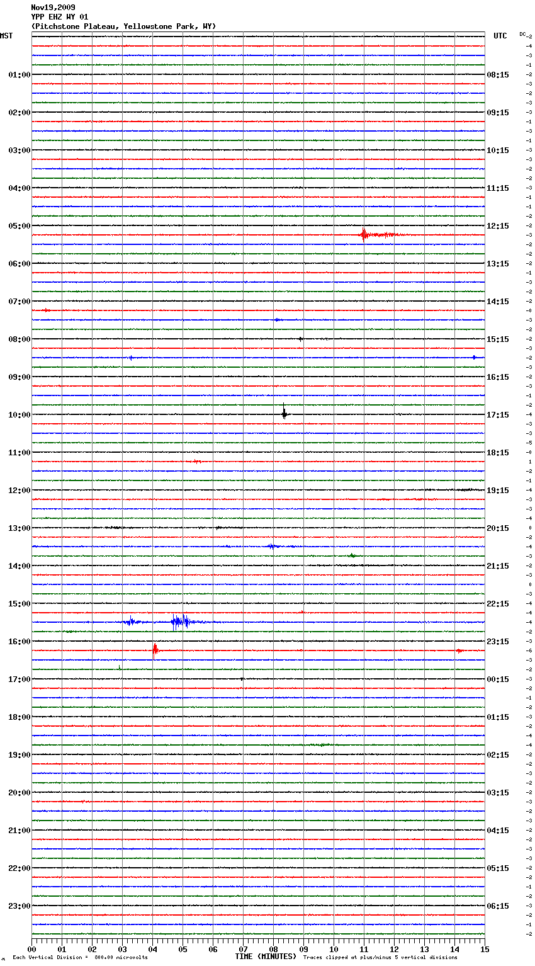Click x-axis minute tick label 08
Screen dimensions: 535x966
pos(273,949)
